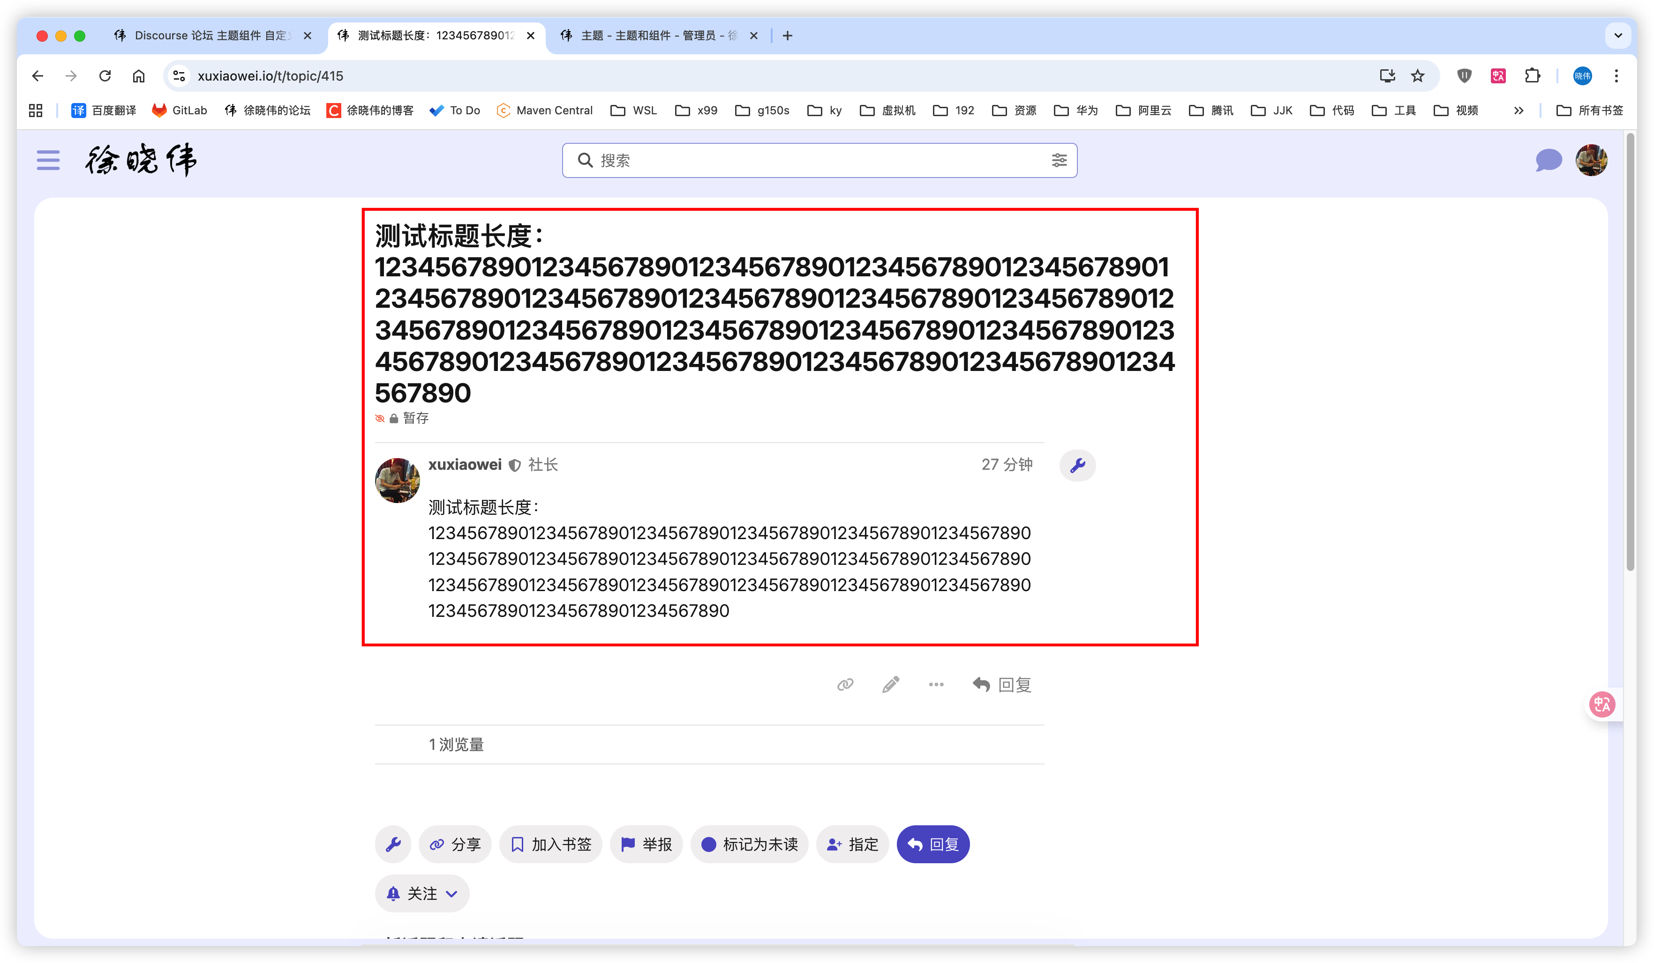The image size is (1654, 963).
Task: Click the blue 回复 reply button
Action: click(x=932, y=844)
